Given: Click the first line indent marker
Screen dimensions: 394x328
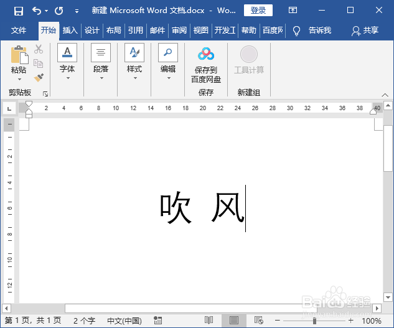Looking at the screenshot, I should tap(29, 103).
